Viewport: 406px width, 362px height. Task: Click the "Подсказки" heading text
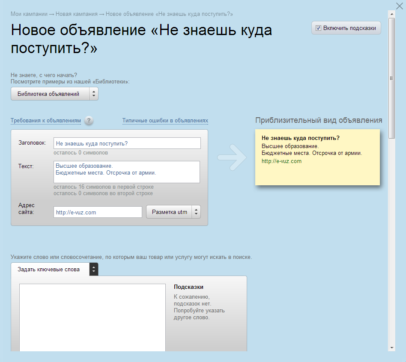coord(188,287)
